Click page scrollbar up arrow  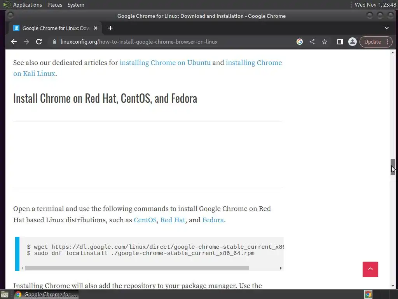point(393,53)
